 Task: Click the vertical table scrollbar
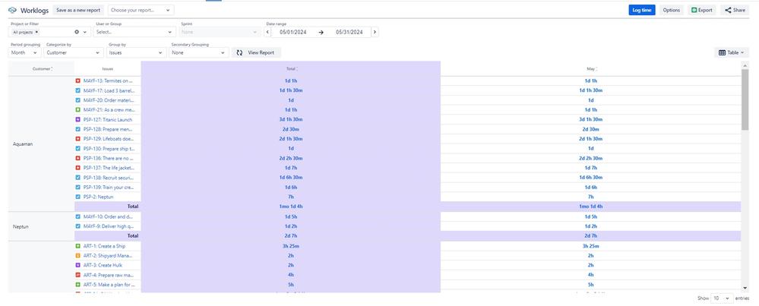(x=745, y=99)
